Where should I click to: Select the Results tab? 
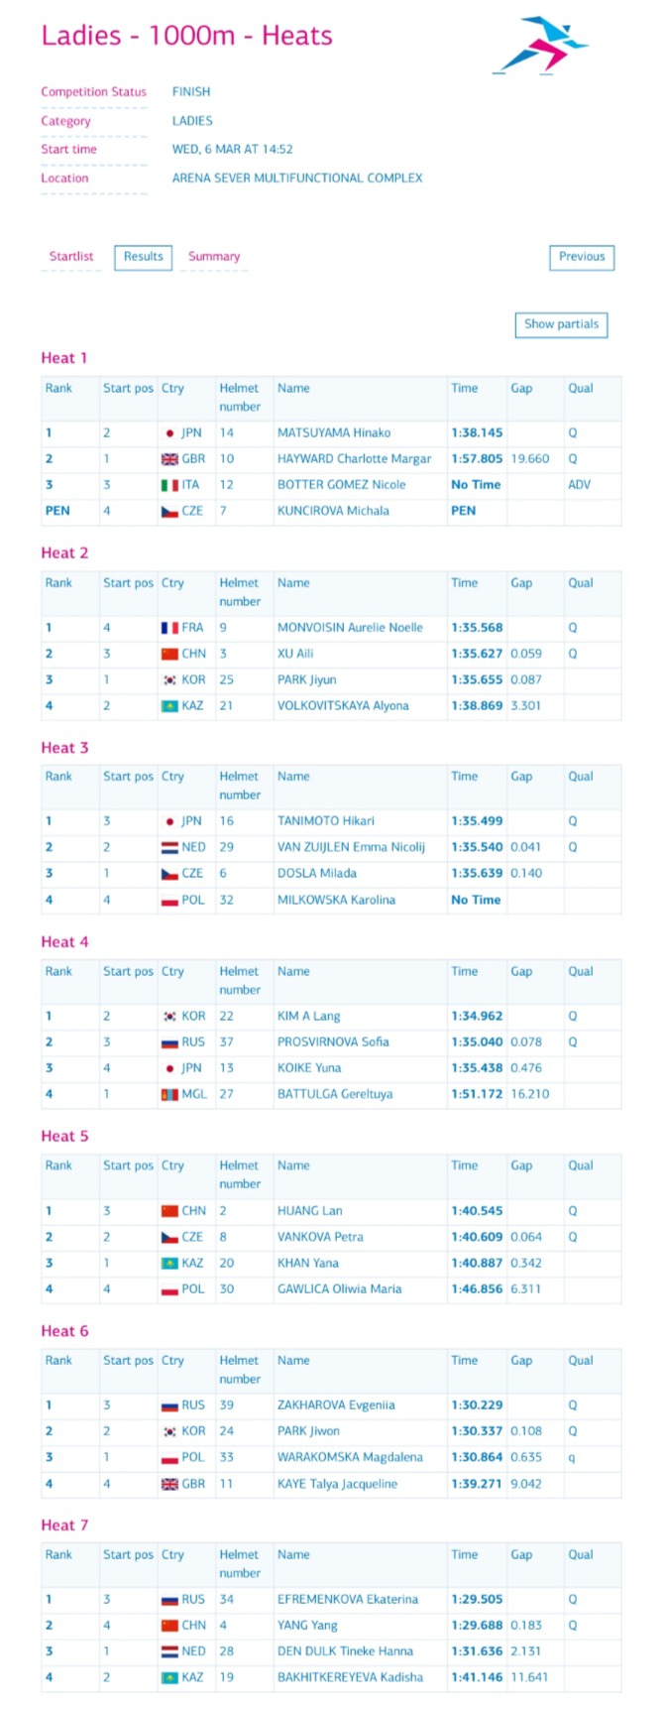coord(143,257)
